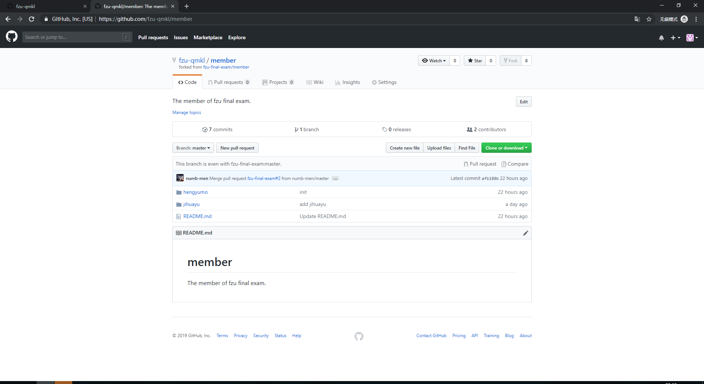
Task: Click the Fork button
Action: (510, 60)
